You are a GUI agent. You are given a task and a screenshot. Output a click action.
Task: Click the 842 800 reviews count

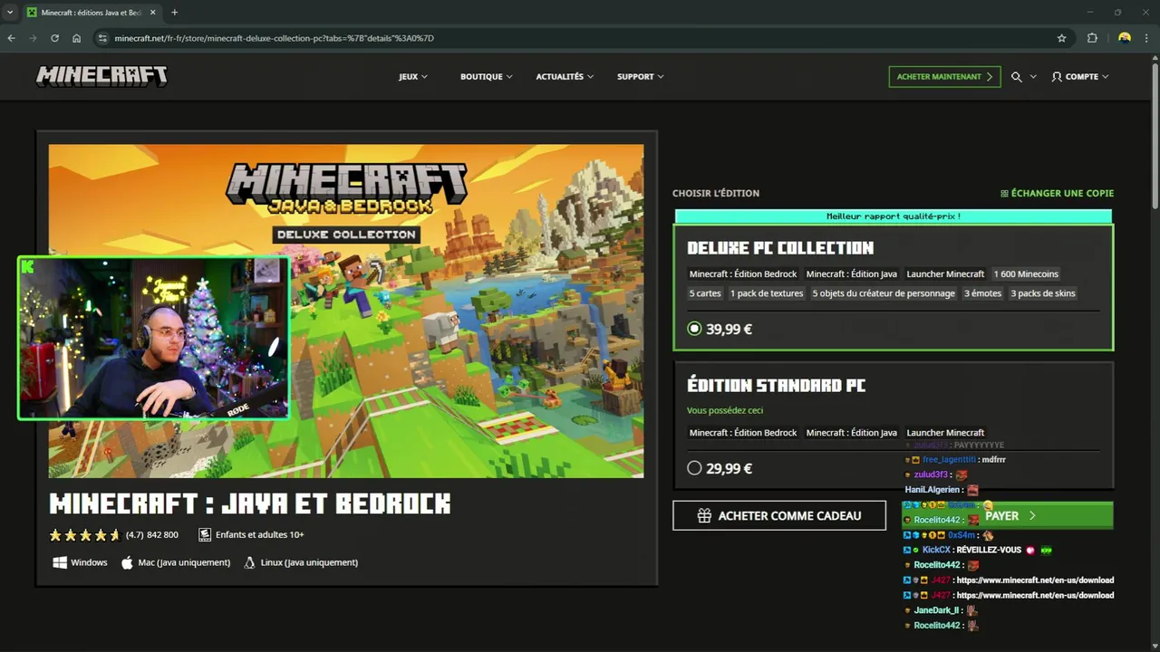click(x=162, y=535)
